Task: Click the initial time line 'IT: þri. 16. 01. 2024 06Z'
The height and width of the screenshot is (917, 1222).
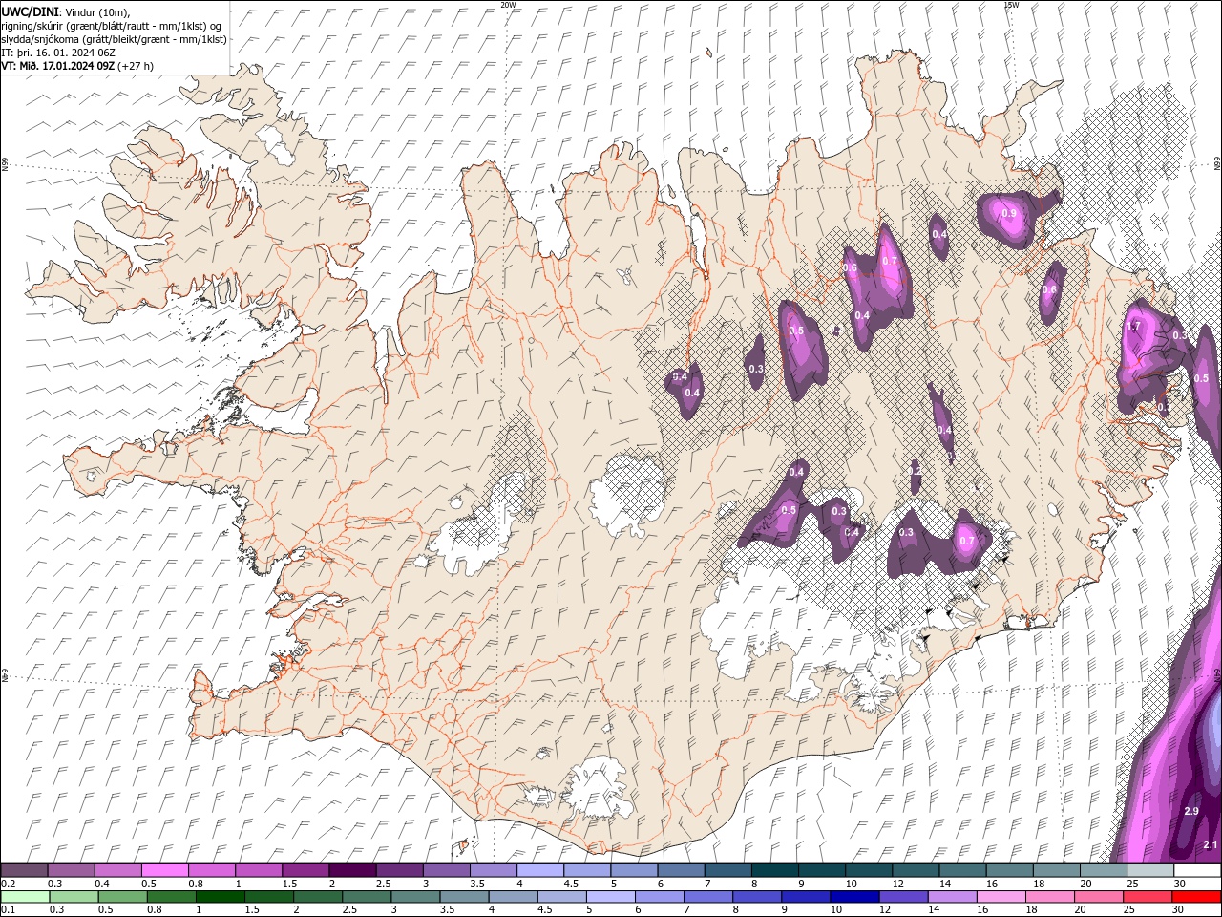Action: coord(58,53)
